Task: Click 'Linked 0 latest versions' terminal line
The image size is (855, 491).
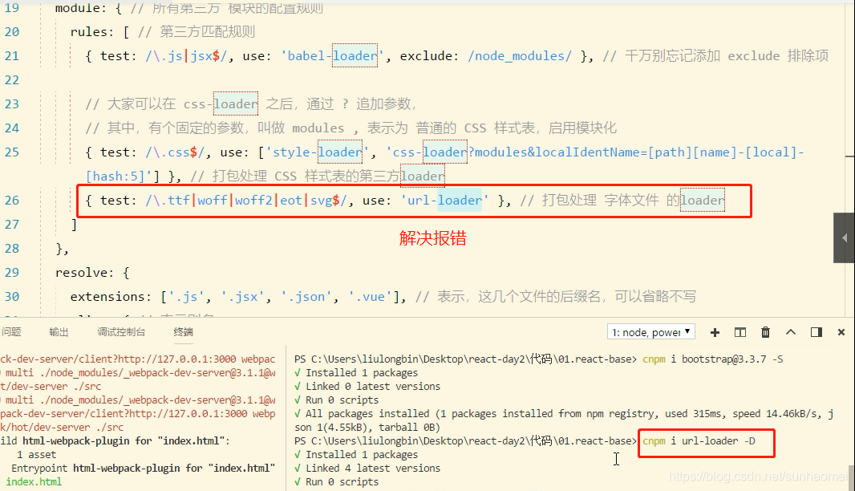Action: pyautogui.click(x=373, y=386)
